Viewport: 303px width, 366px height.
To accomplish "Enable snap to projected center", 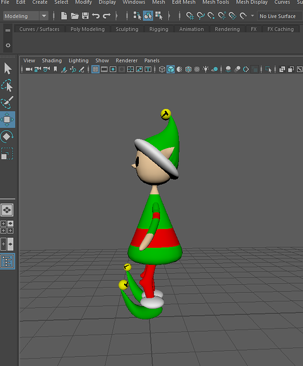I will click(x=222, y=16).
